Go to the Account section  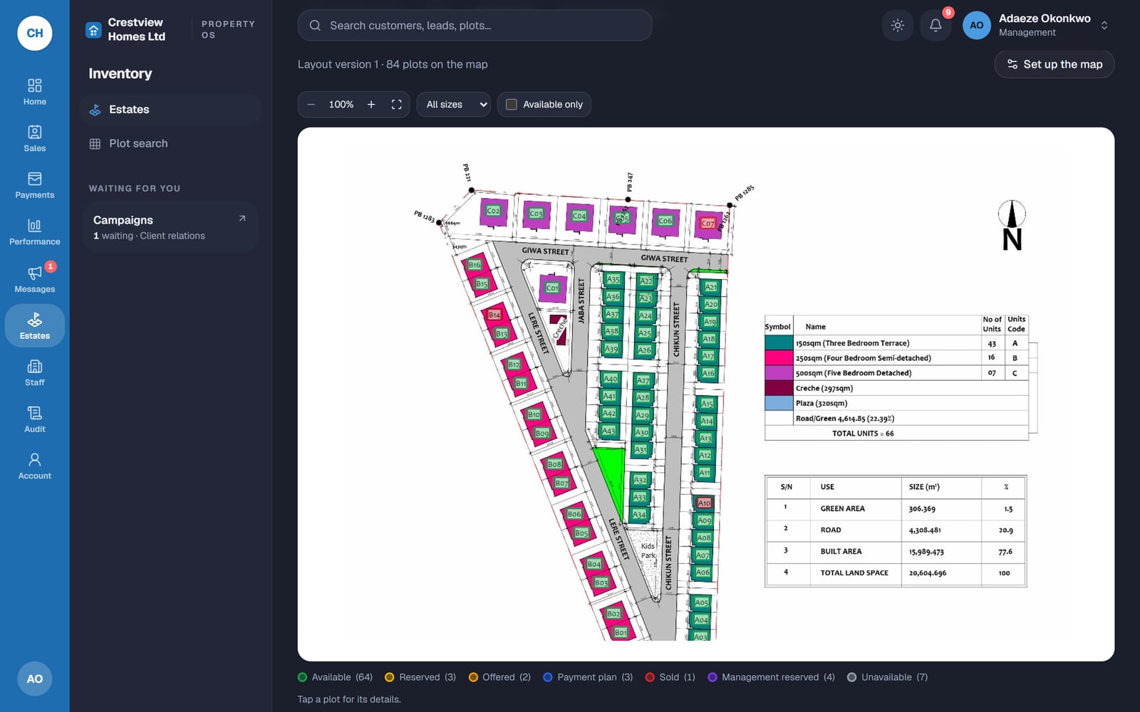34,466
